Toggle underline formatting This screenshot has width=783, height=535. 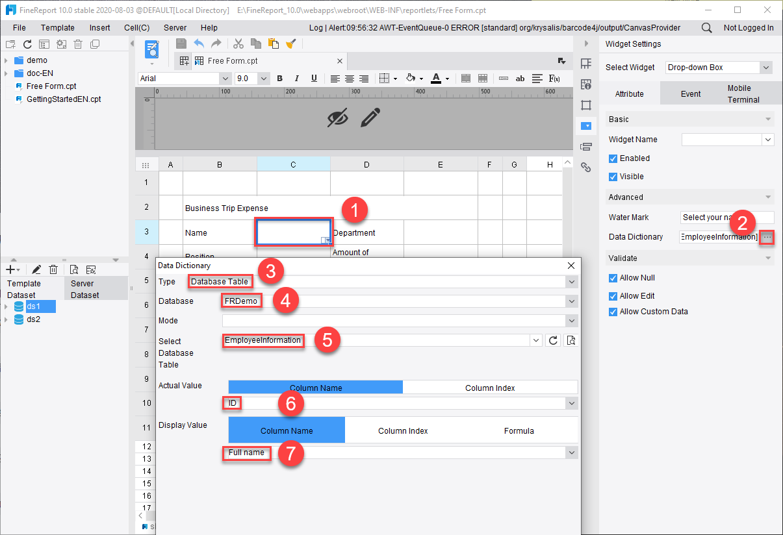coord(314,79)
